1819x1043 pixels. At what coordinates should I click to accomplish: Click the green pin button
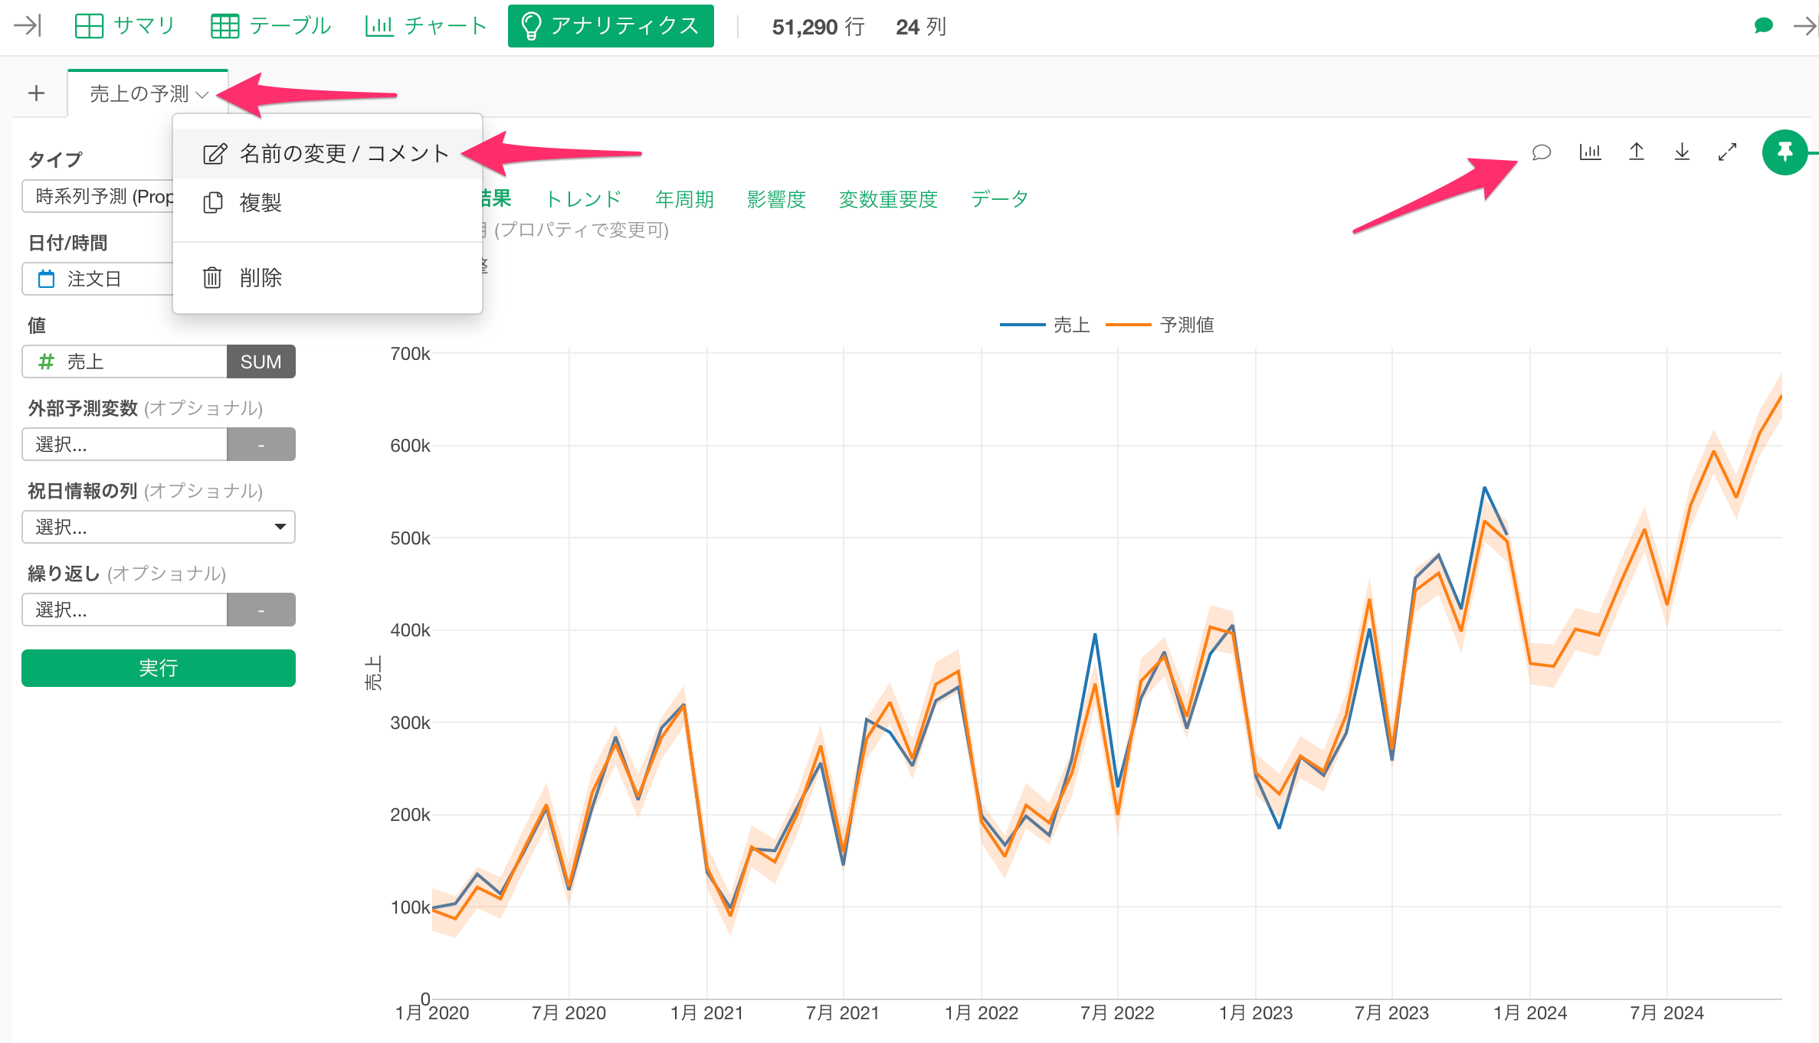[x=1785, y=152]
